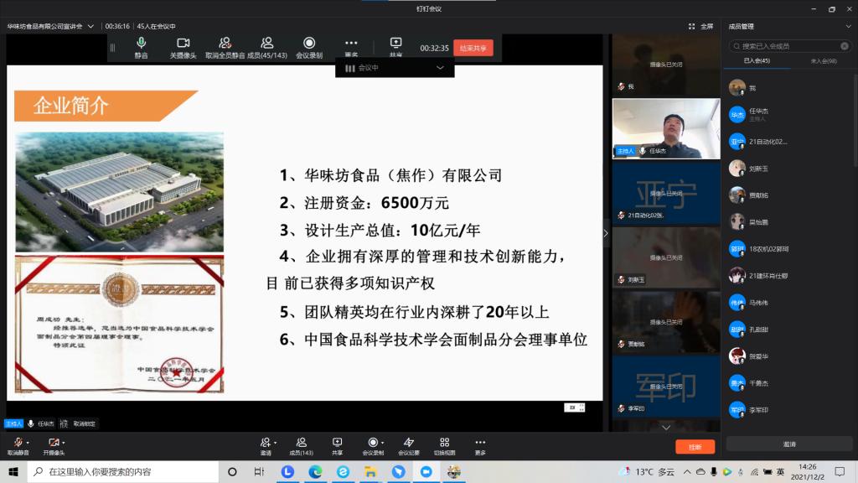Open 更多 options in bottom toolbar
Viewport: 858px width, 483px height.
coord(480,443)
